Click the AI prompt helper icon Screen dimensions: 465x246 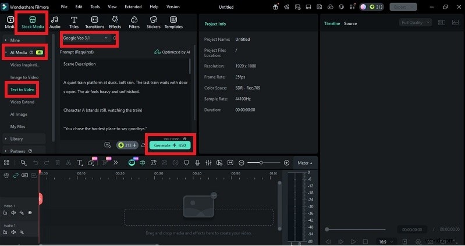(x=108, y=145)
